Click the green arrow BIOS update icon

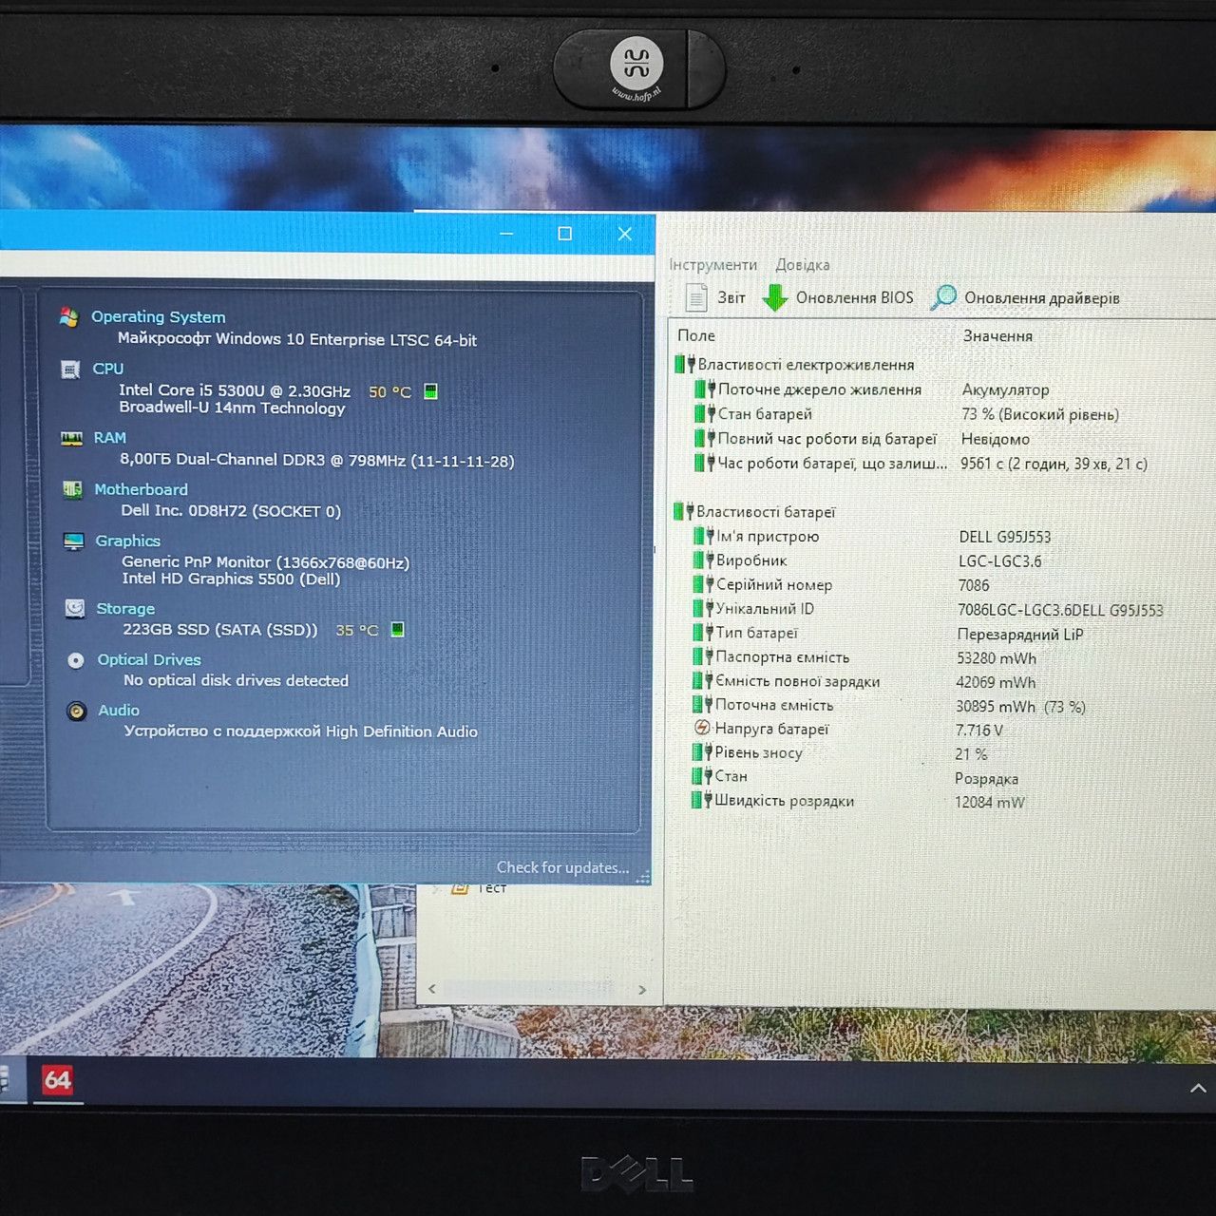coord(775,297)
